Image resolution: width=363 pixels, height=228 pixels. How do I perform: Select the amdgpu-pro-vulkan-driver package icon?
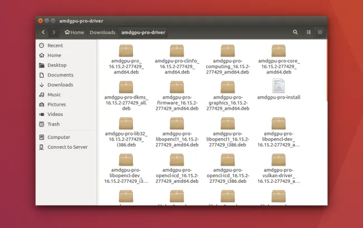tap(279, 160)
